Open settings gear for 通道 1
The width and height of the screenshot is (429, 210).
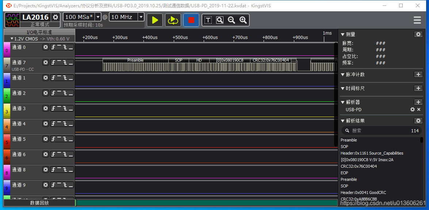[46, 78]
